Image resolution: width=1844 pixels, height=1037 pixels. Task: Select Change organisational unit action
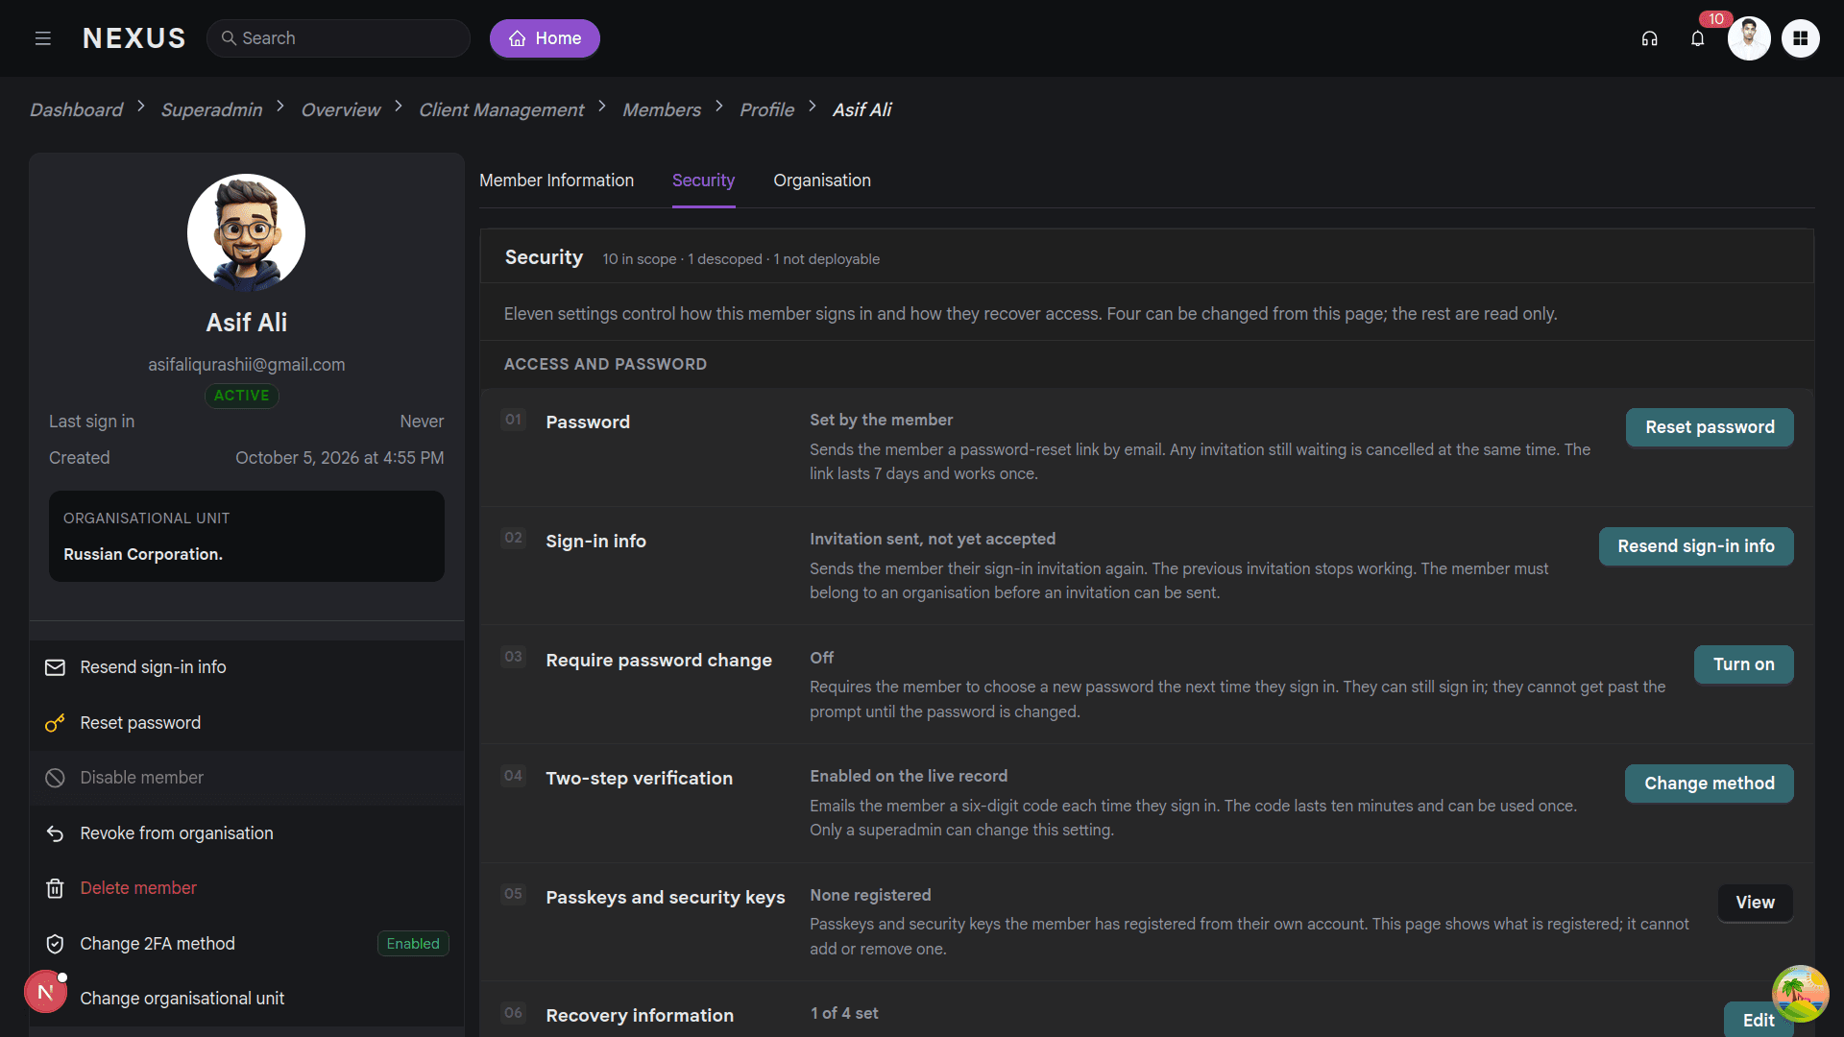point(247,999)
